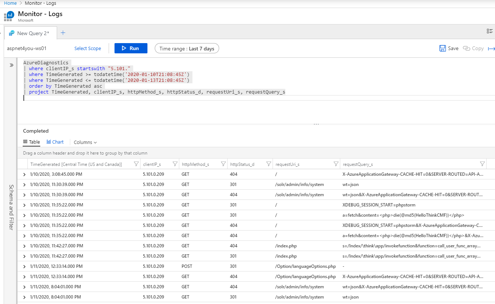Click 'XDEBUG_SESSION_START=phpstorm' query cell

click(379, 205)
